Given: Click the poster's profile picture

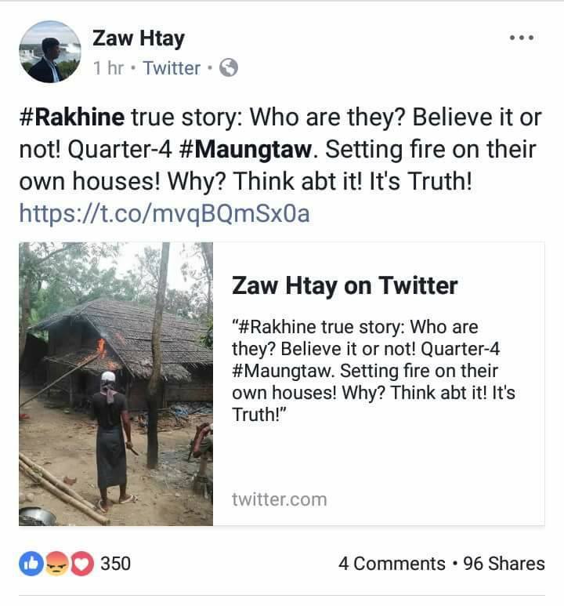Looking at the screenshot, I should coord(49,52).
